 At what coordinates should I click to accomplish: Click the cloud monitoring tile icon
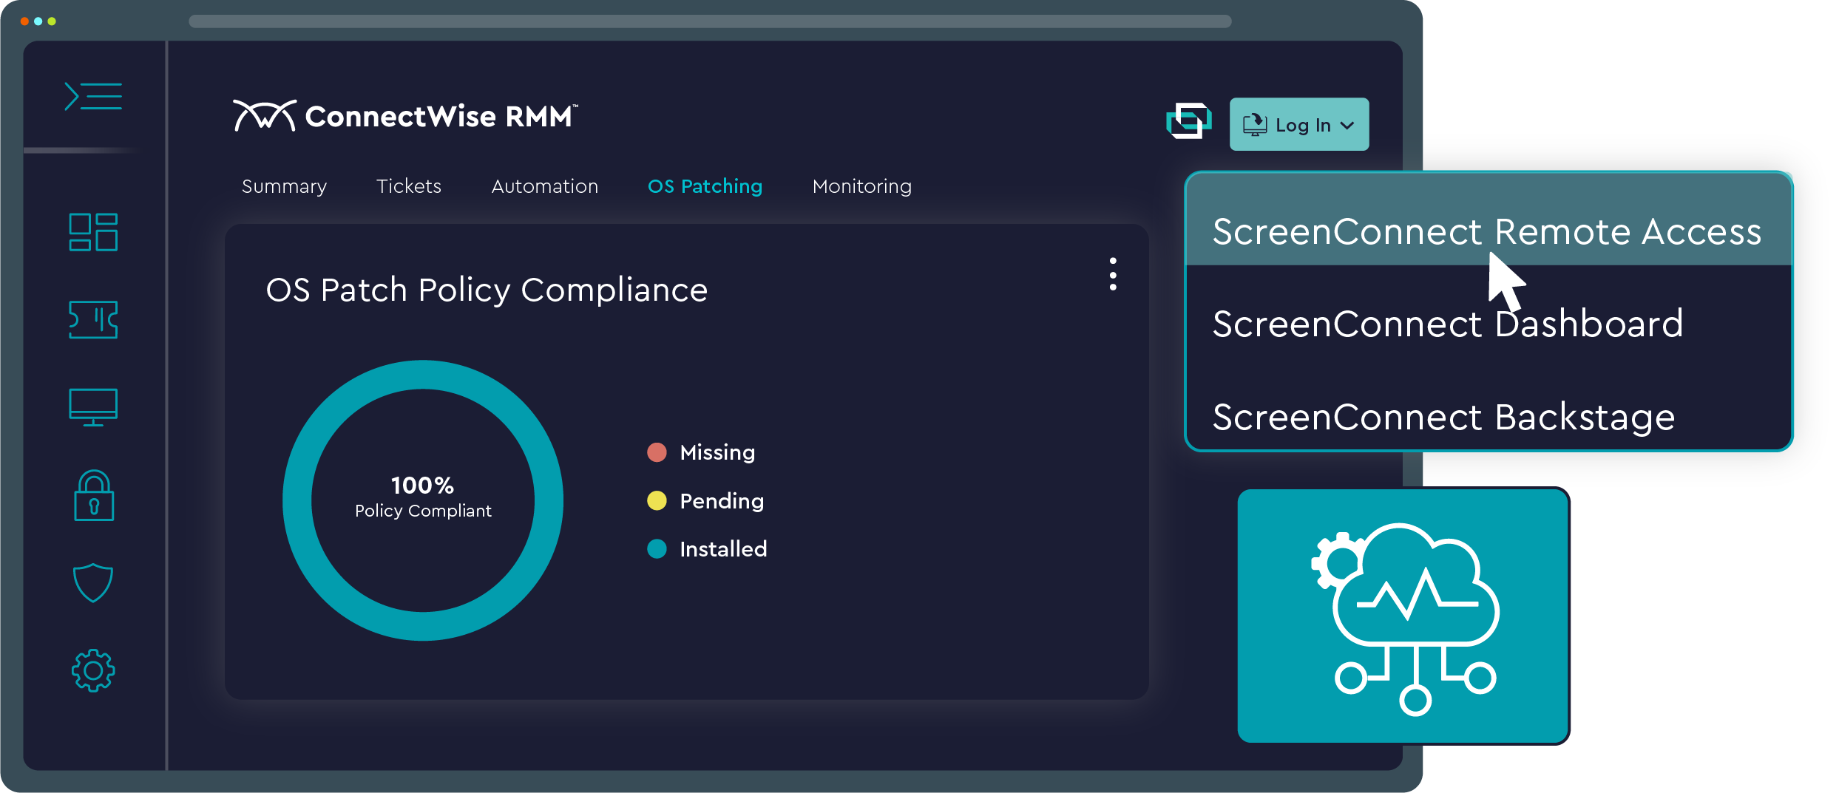(x=1403, y=616)
